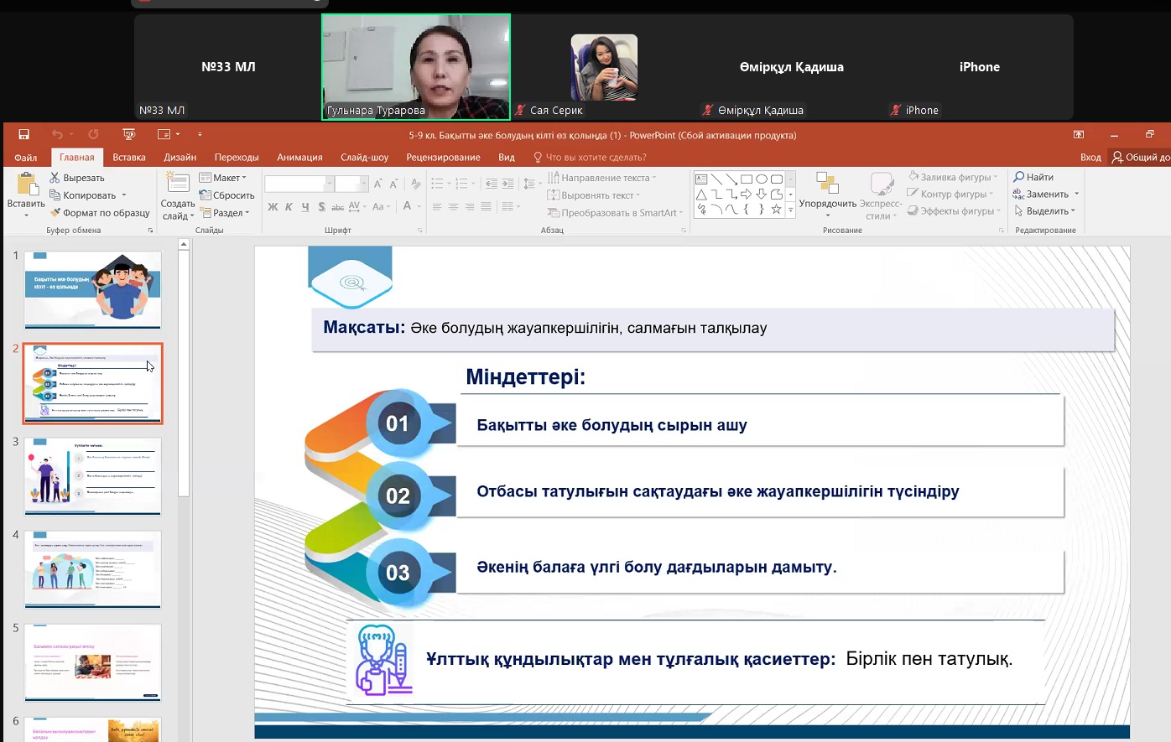Expand the Layout (Макет) dropdown
The image size is (1171, 742).
click(x=223, y=178)
